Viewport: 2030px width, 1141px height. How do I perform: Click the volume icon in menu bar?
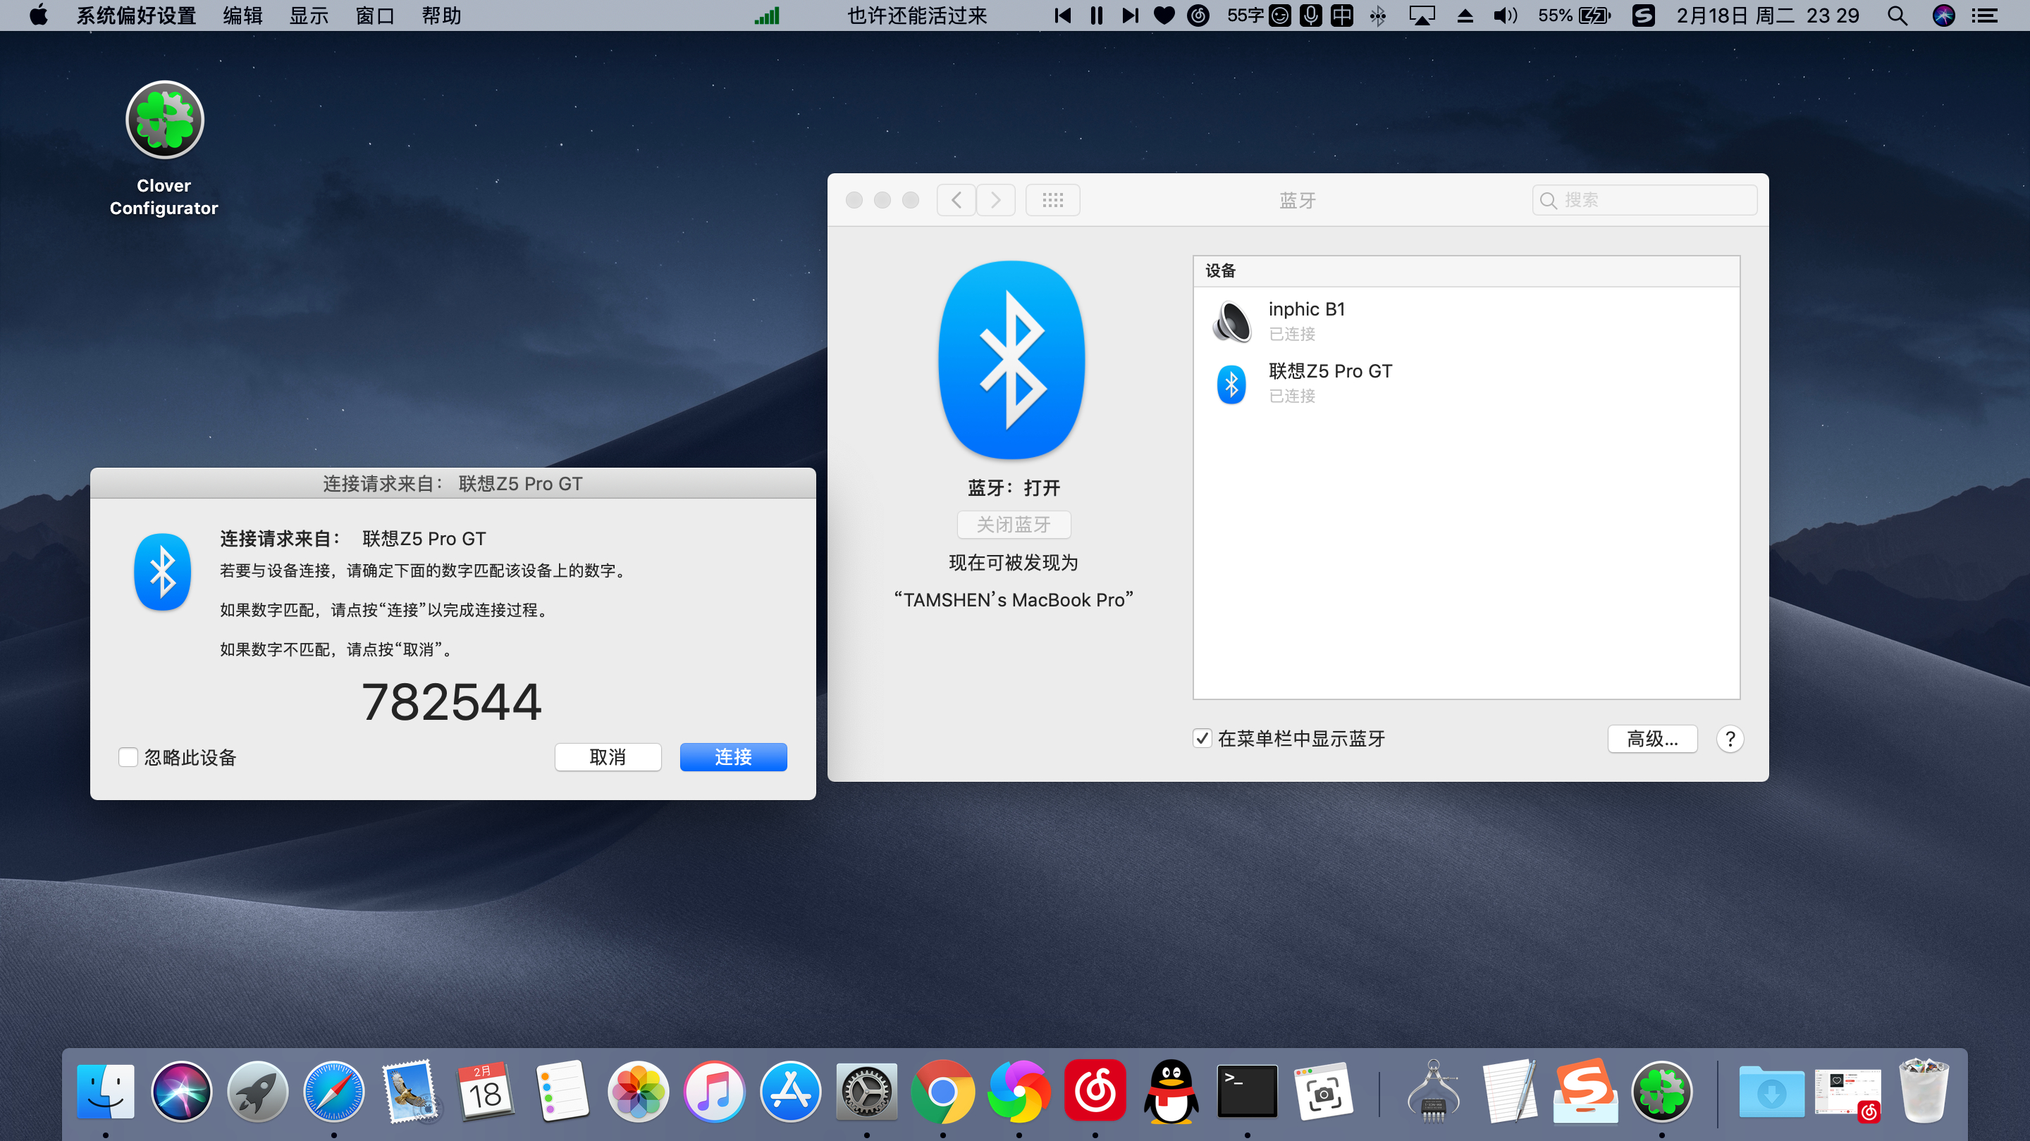pos(1504,15)
